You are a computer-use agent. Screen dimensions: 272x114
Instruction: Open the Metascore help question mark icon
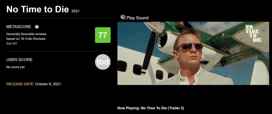click(x=37, y=27)
